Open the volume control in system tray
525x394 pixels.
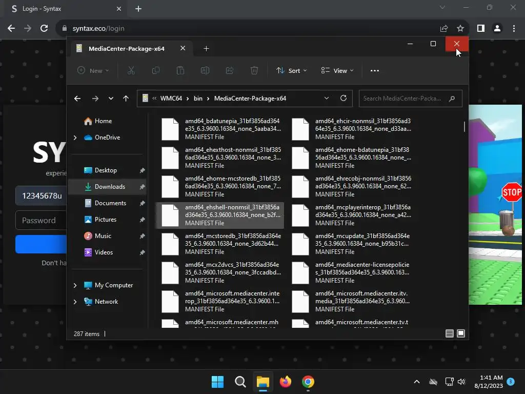[x=461, y=382]
